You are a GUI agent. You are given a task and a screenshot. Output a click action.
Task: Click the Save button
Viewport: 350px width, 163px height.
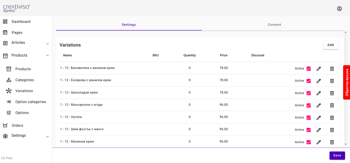pyautogui.click(x=337, y=155)
